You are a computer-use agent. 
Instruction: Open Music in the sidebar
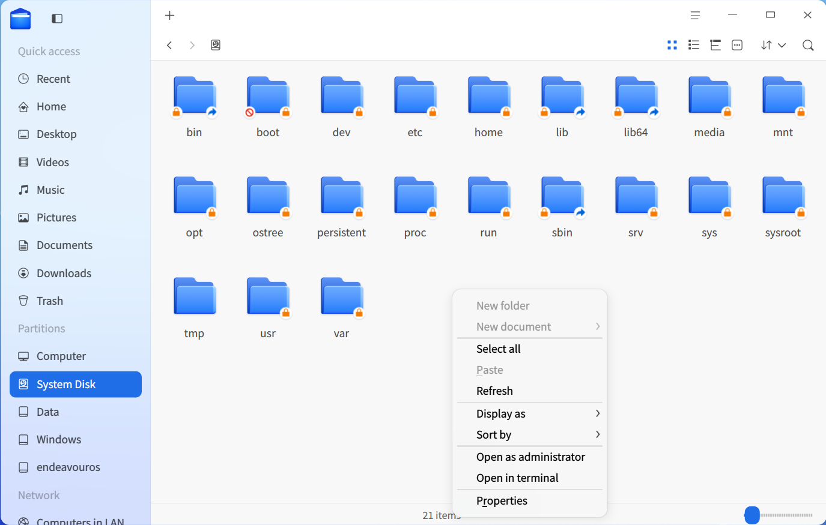click(76, 190)
